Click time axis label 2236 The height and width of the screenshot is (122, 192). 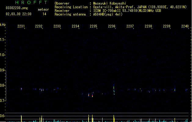pos(112,26)
